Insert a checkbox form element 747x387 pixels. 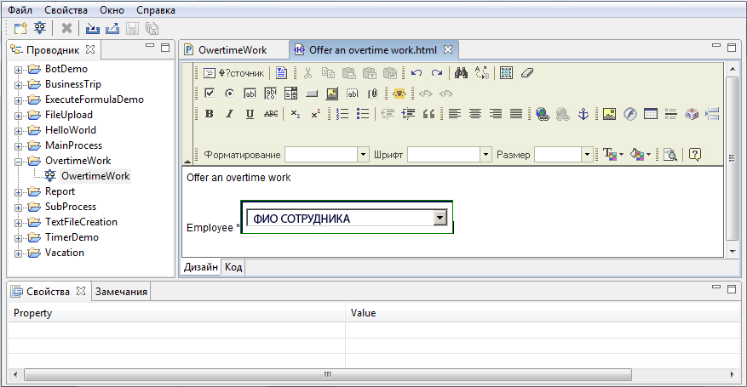pyautogui.click(x=210, y=94)
